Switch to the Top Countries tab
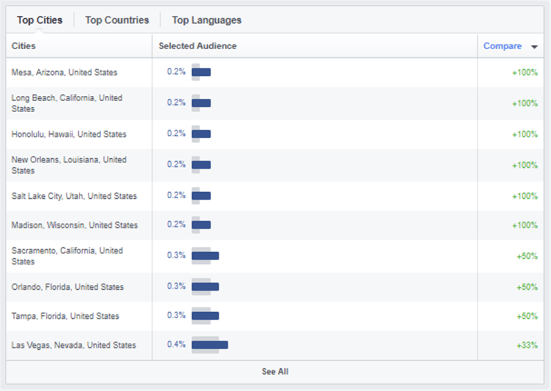The image size is (551, 391). pos(117,20)
